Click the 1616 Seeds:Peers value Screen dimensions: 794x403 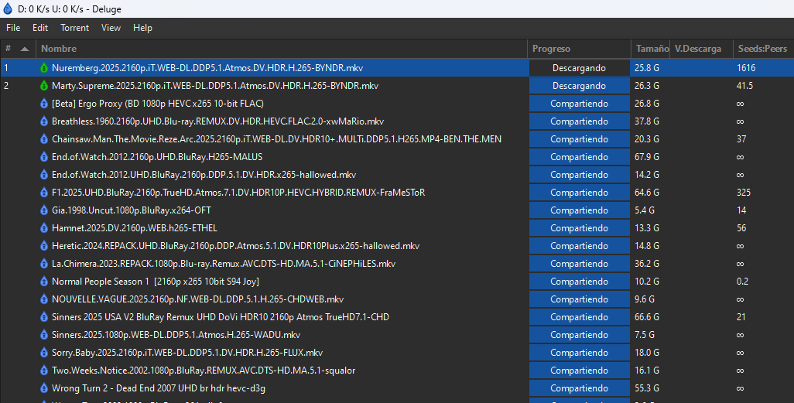746,68
